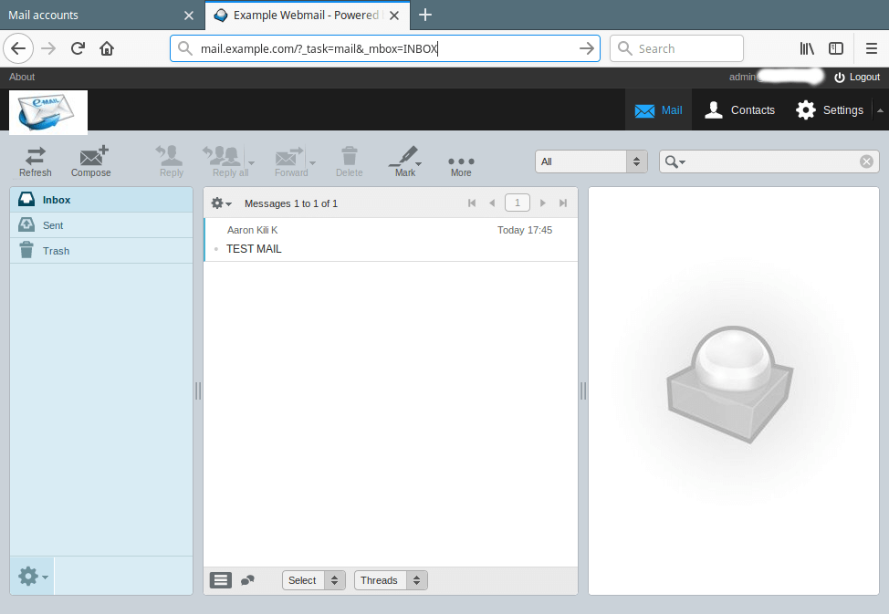This screenshot has width=889, height=614.
Task: Open Settings from the top bar
Action: 829,110
